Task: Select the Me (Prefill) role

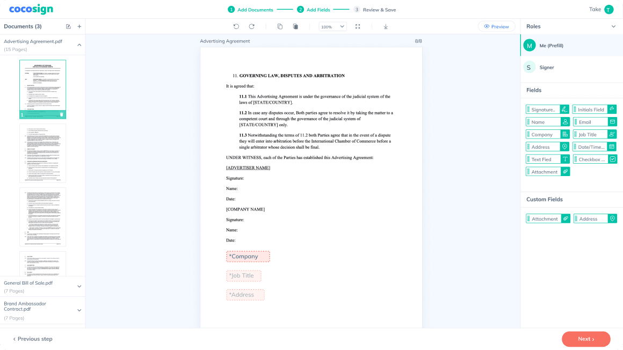Action: [x=551, y=46]
